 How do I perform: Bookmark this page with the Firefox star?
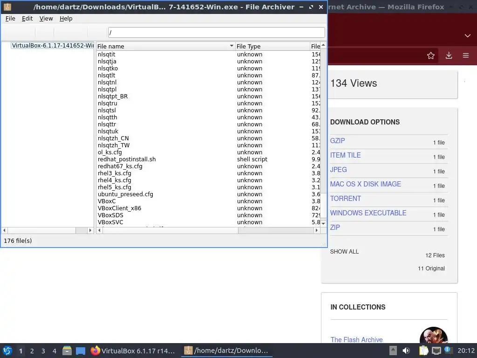(x=431, y=55)
